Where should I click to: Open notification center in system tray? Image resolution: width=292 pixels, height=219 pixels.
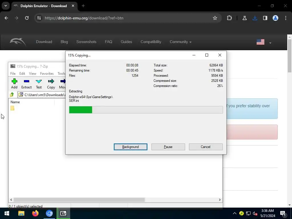tap(283, 213)
